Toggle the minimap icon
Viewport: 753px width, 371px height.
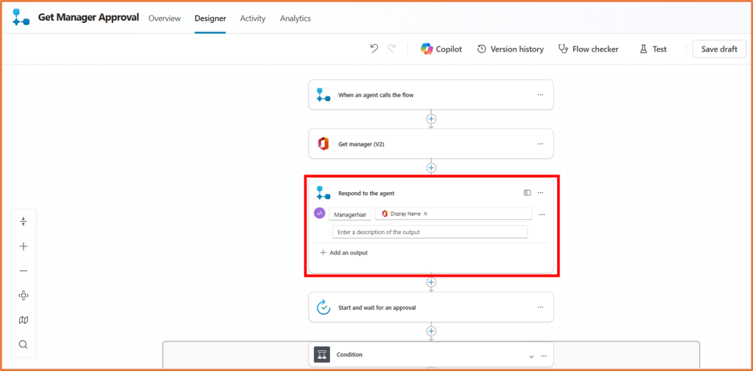click(24, 320)
